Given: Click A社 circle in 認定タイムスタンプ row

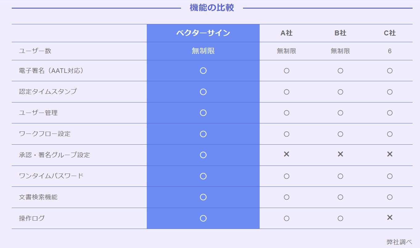Looking at the screenshot, I should click(286, 92).
